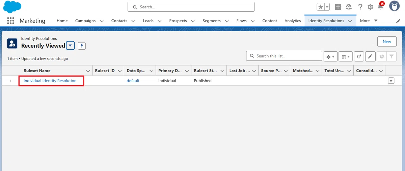Click the edit navigation pencil icon

tap(398, 21)
